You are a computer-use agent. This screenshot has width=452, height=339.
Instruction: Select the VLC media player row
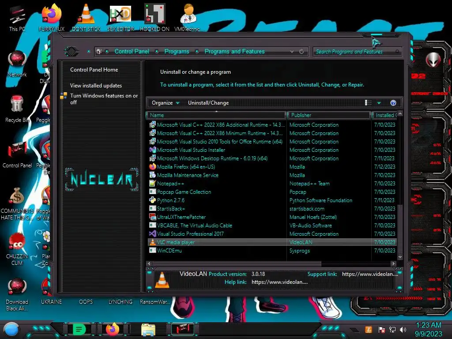272,242
